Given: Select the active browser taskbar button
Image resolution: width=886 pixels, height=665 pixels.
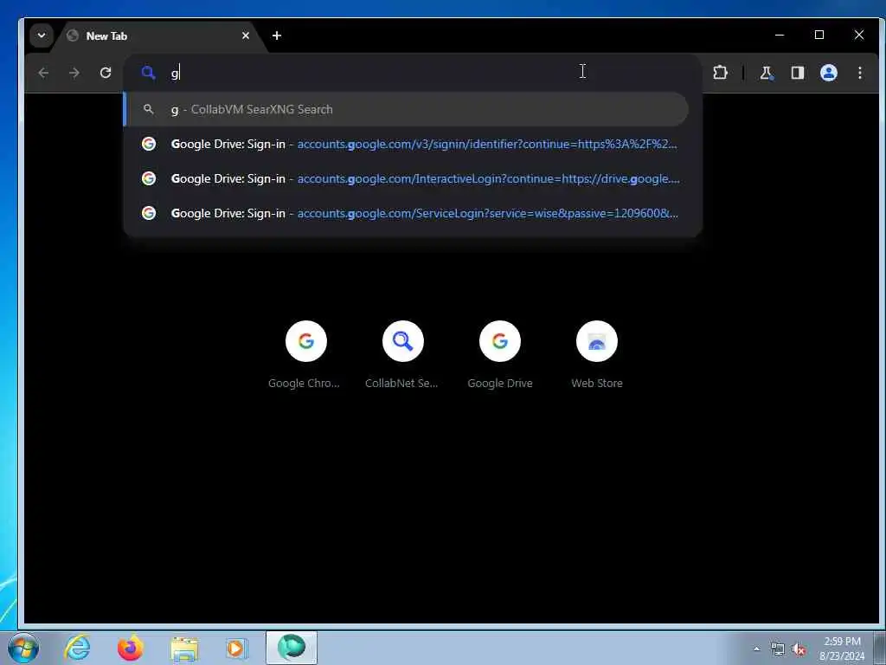Looking at the screenshot, I should [292, 648].
